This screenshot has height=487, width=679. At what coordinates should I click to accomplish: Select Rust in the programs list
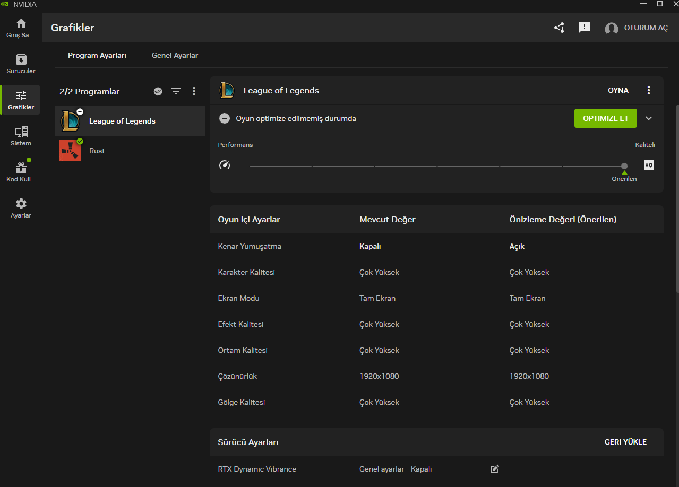(130, 151)
